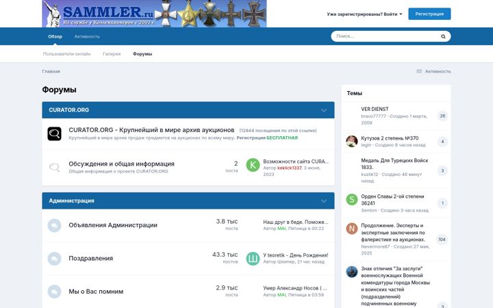Open avatar beside Знак отличия "За заслуги" topic
Screen dimensions: 493x308
pos(352,272)
